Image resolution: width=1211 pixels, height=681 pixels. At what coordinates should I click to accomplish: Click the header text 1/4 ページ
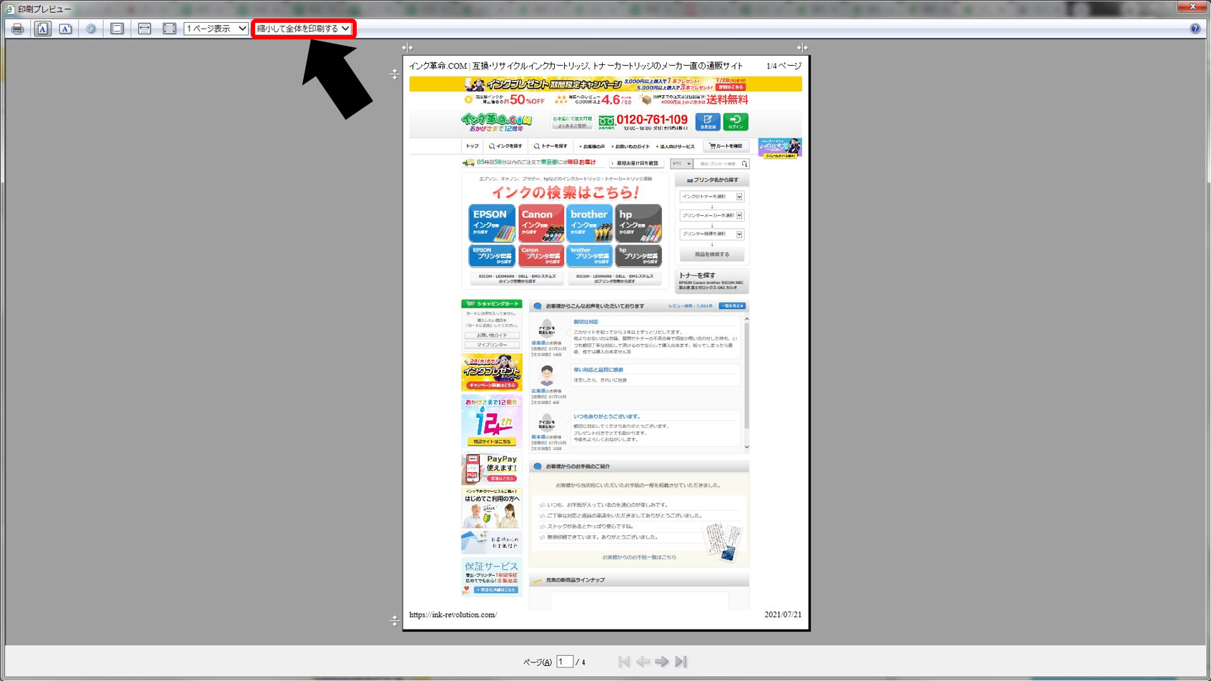pyautogui.click(x=784, y=66)
